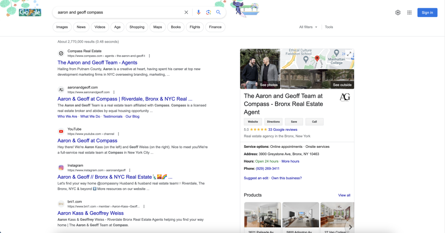
Task: Click the YouTube favicon icon
Action: click(x=61, y=131)
